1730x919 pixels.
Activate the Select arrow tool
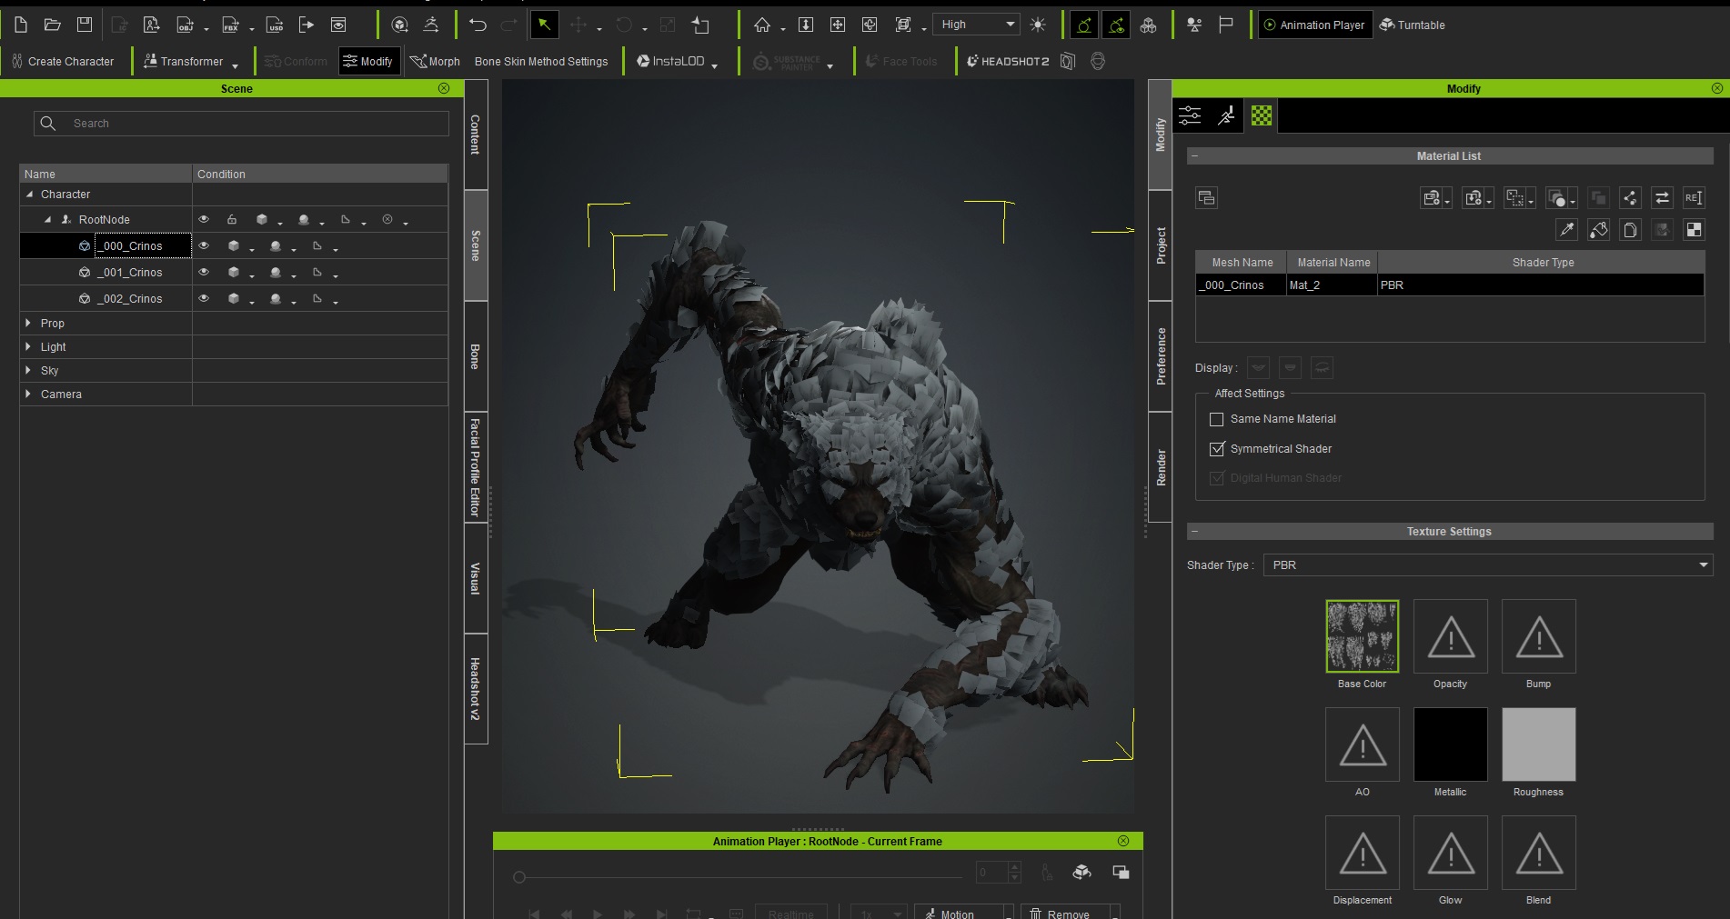(544, 25)
